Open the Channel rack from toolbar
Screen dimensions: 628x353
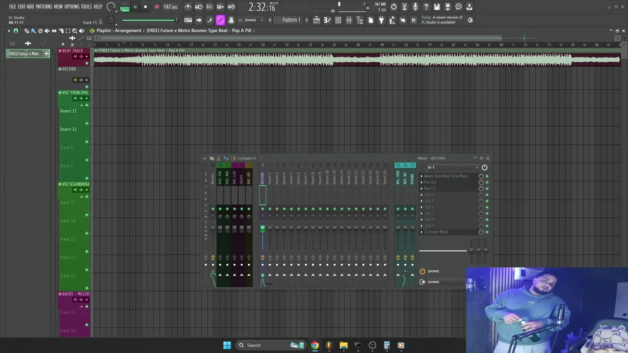point(338,20)
